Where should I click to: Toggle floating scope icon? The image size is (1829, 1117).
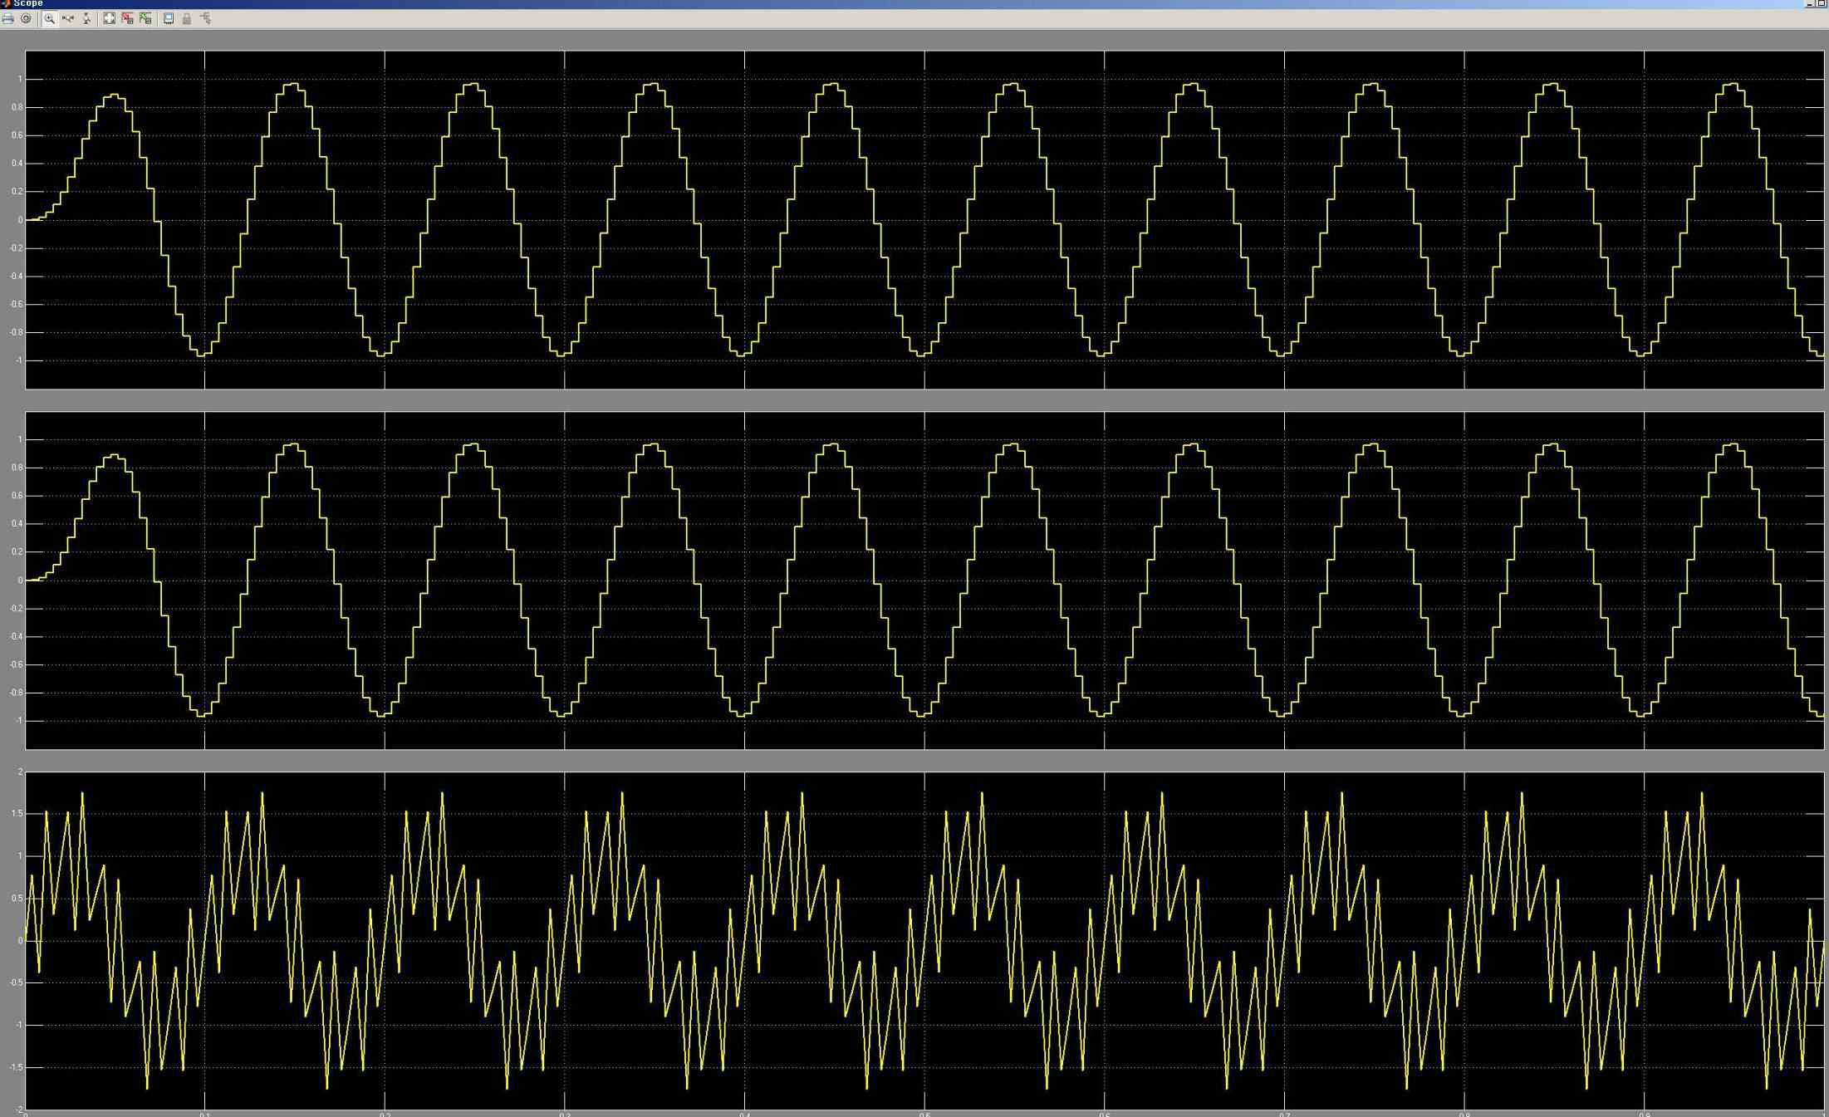(169, 18)
